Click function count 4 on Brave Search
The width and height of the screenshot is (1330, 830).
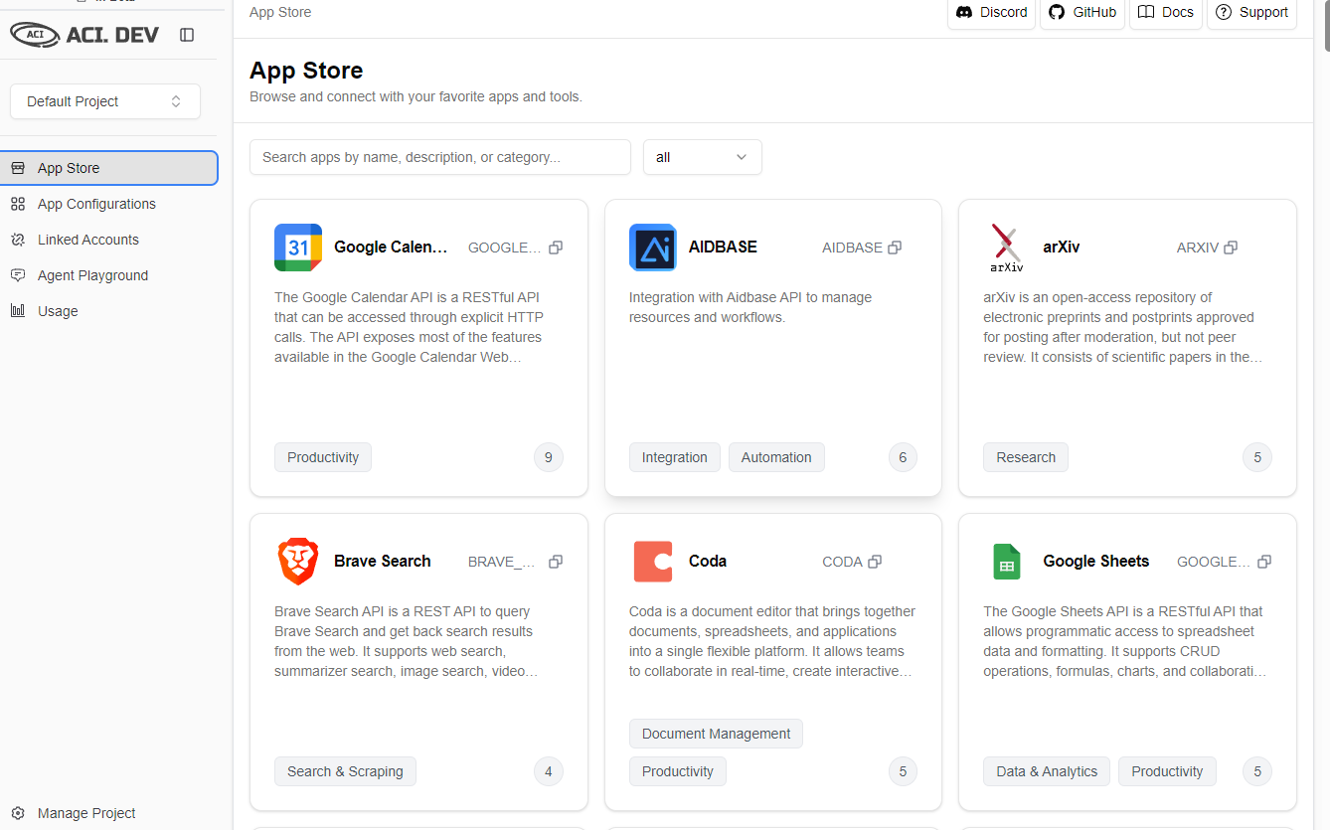(x=549, y=771)
